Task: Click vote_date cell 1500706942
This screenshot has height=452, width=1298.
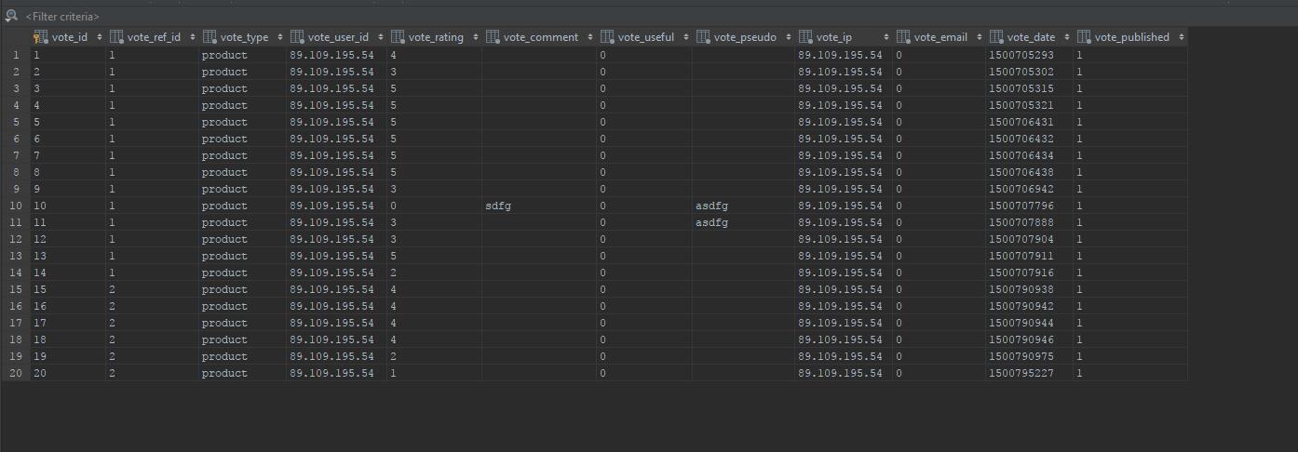Action: click(x=1029, y=189)
